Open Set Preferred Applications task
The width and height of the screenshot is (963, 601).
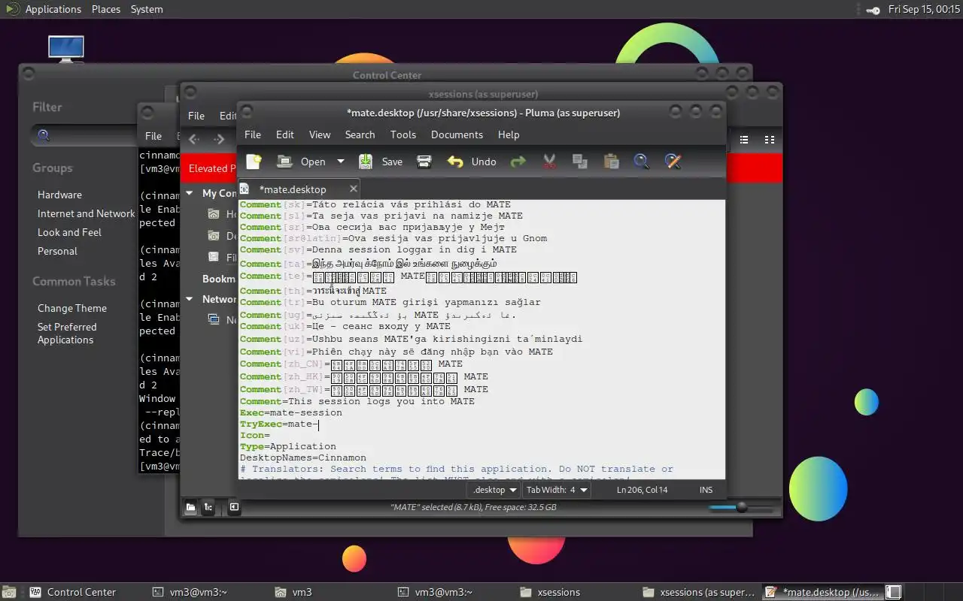[x=67, y=334]
